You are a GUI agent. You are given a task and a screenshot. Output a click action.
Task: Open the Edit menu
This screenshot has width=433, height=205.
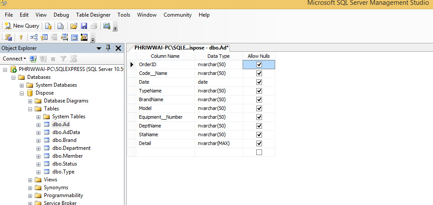[24, 15]
